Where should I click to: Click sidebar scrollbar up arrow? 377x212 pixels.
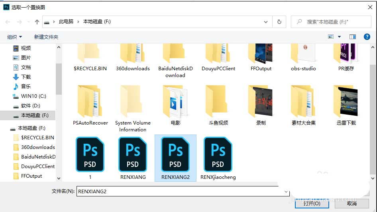tap(59, 48)
